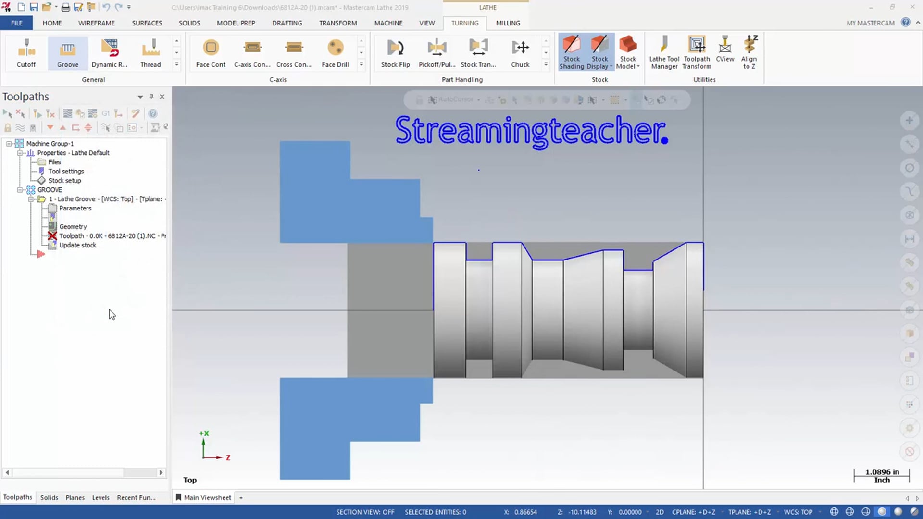Open Toolpath Transform utility
Viewport: 923px width, 519px height.
coord(697,52)
